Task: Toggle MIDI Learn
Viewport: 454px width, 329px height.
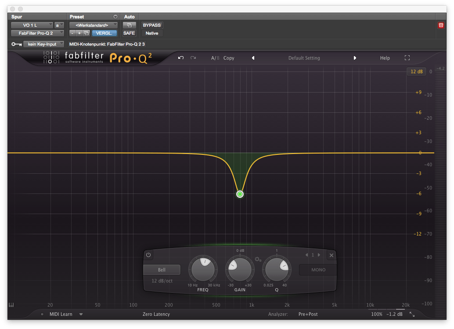Action: click(x=61, y=314)
